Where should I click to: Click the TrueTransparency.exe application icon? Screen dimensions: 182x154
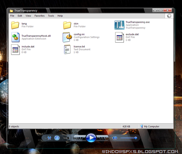pyautogui.click(x=119, y=25)
